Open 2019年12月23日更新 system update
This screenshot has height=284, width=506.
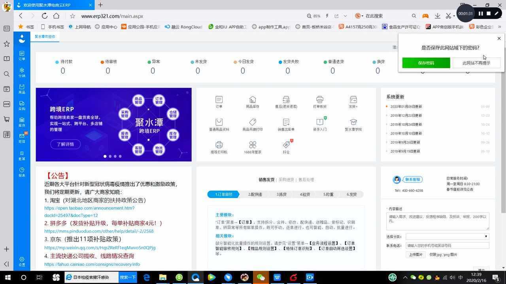[x=406, y=116]
